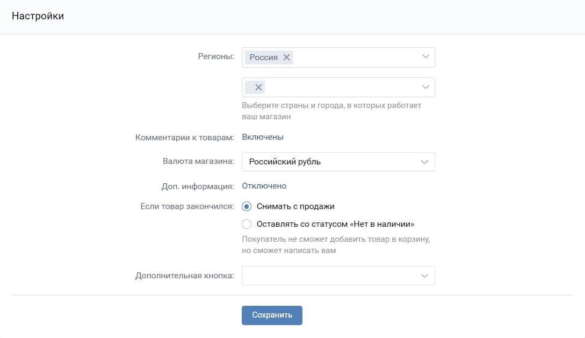Click the chevron icon on Дополнительная кнопка field
585x338 pixels.
coord(425,276)
